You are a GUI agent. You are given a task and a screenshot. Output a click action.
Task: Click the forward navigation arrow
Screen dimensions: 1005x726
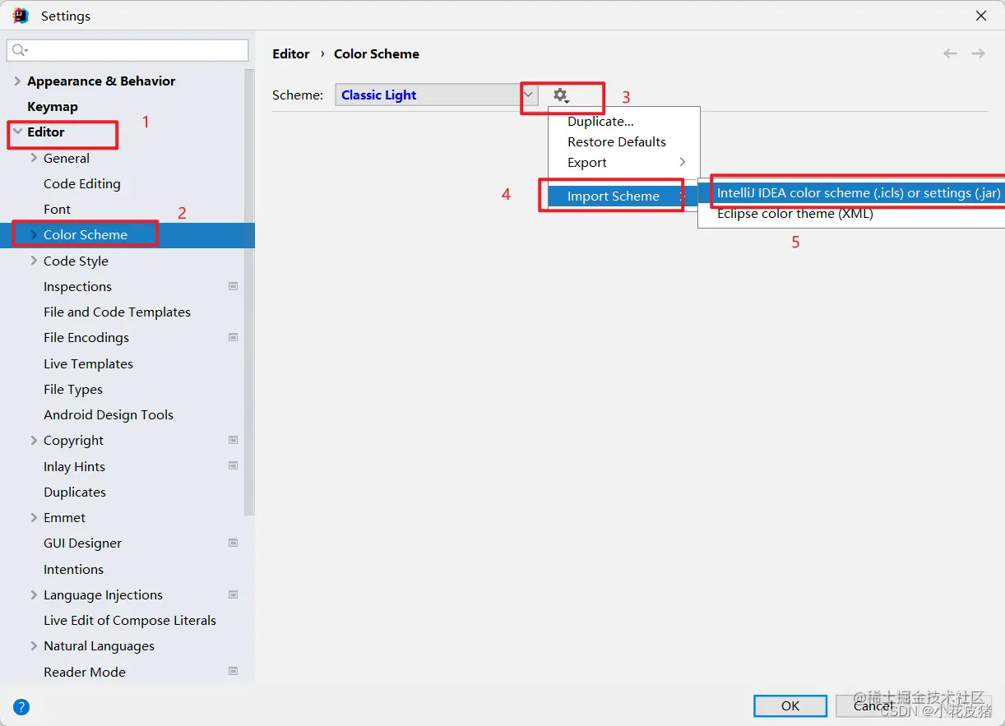click(x=978, y=53)
